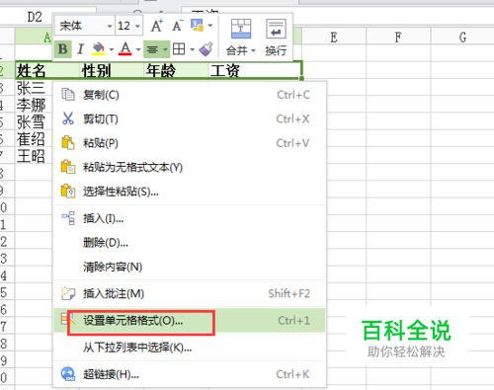The height and width of the screenshot is (390, 494).
Task: Select the cell containing 工资
Action: pos(255,70)
